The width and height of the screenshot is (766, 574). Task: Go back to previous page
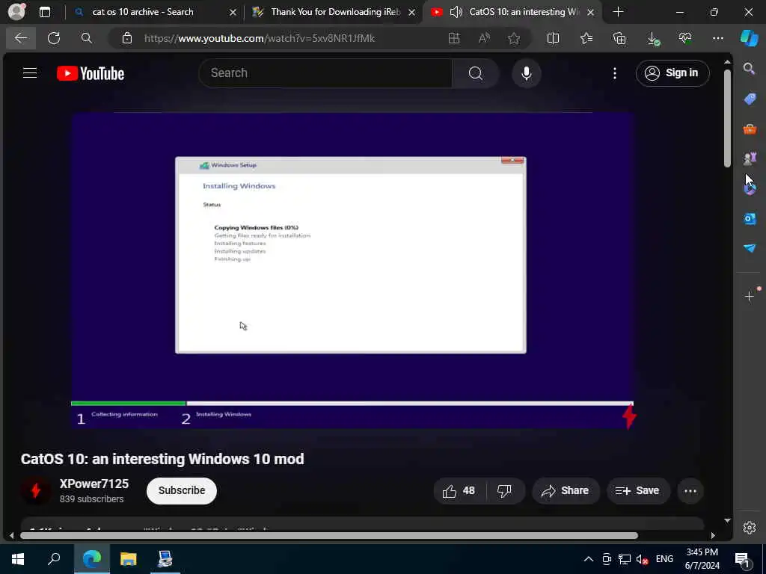[21, 38]
